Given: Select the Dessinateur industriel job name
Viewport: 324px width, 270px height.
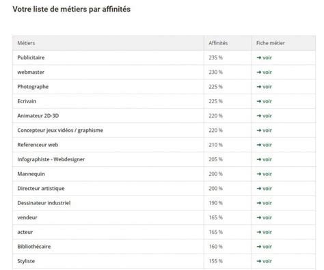Looking at the screenshot, I should [44, 203].
